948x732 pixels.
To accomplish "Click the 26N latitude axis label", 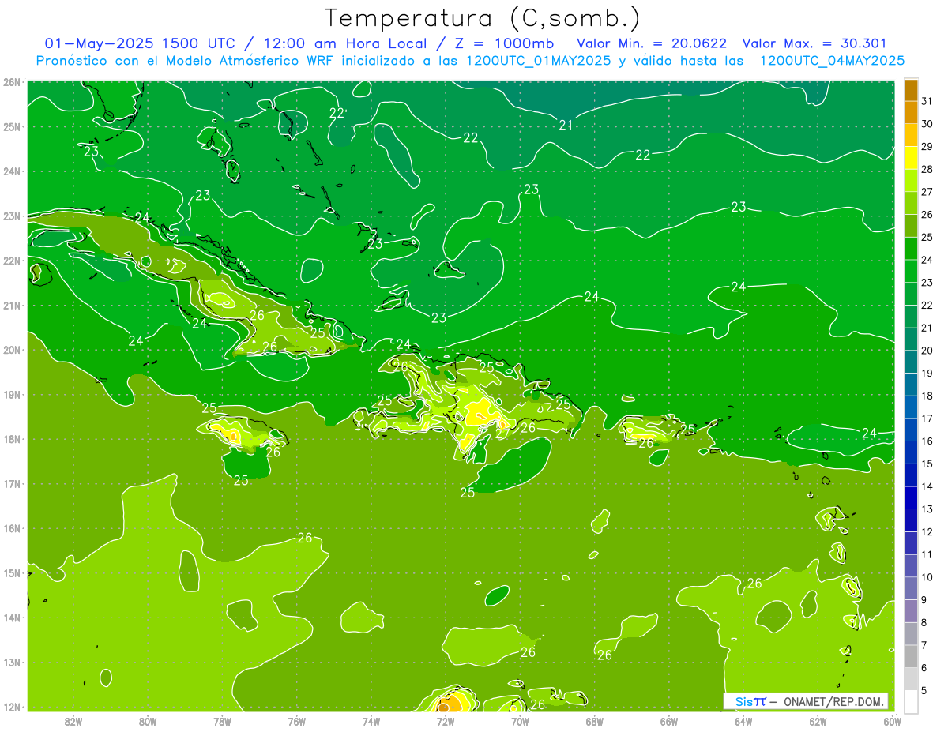I will [x=12, y=81].
